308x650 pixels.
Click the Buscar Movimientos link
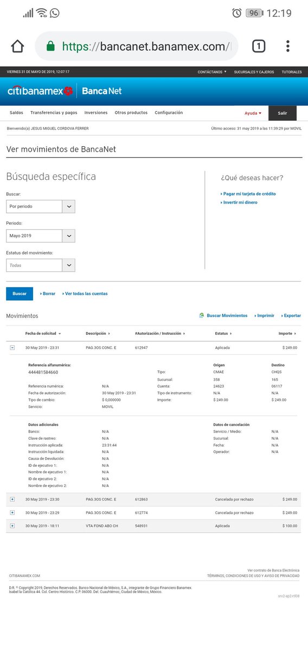coord(227,315)
